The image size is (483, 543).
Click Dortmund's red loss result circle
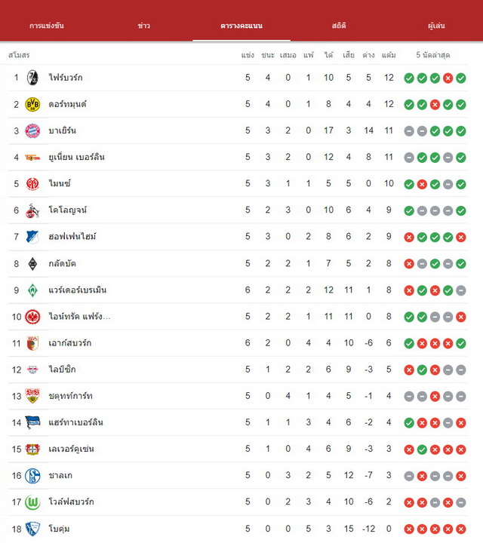[435, 105]
